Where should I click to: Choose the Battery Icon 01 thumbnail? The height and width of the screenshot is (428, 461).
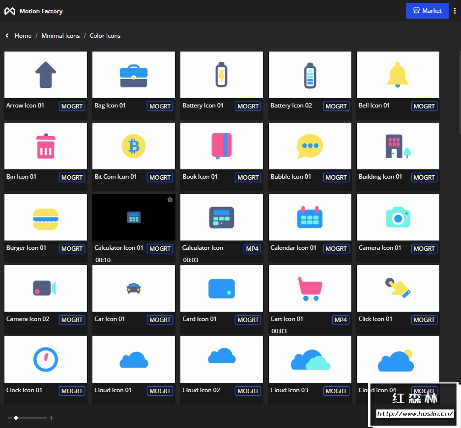coord(221,75)
